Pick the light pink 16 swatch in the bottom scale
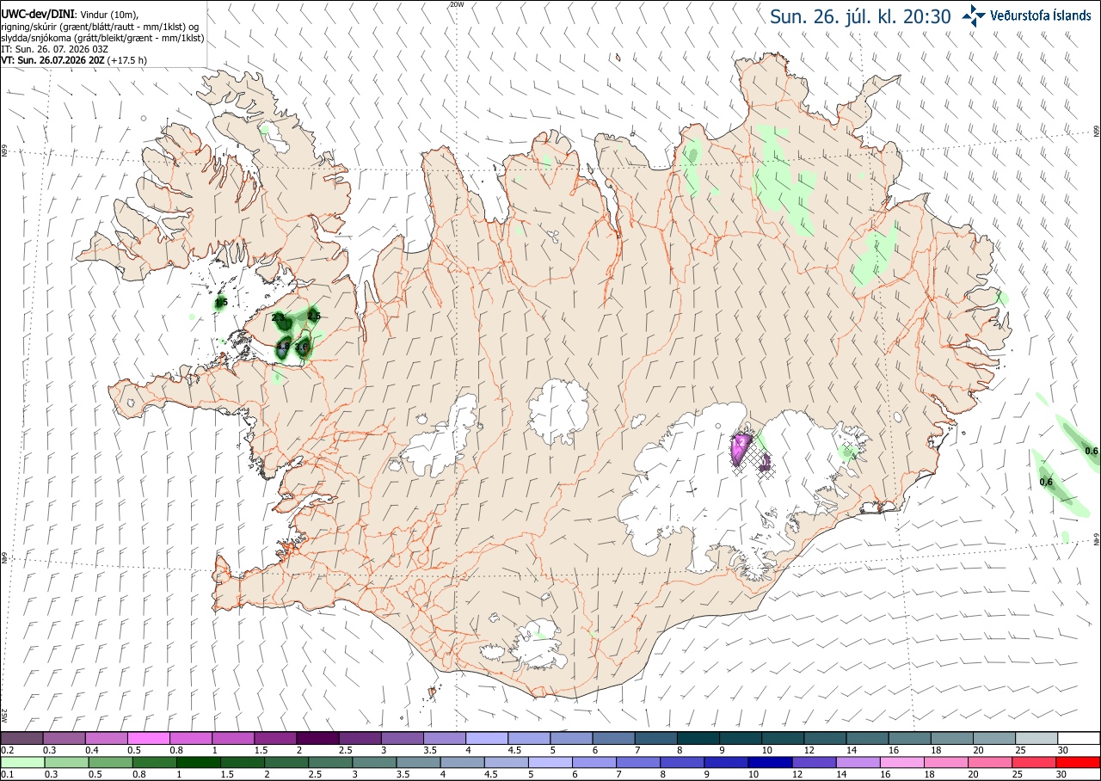This screenshot has width=1101, height=781. [903, 762]
